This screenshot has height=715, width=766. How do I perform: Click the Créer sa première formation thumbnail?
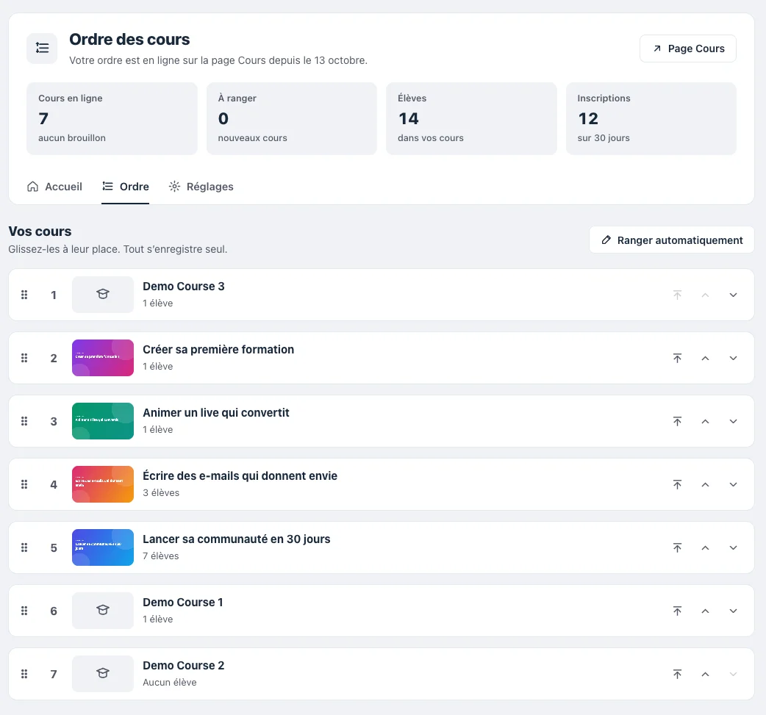103,358
